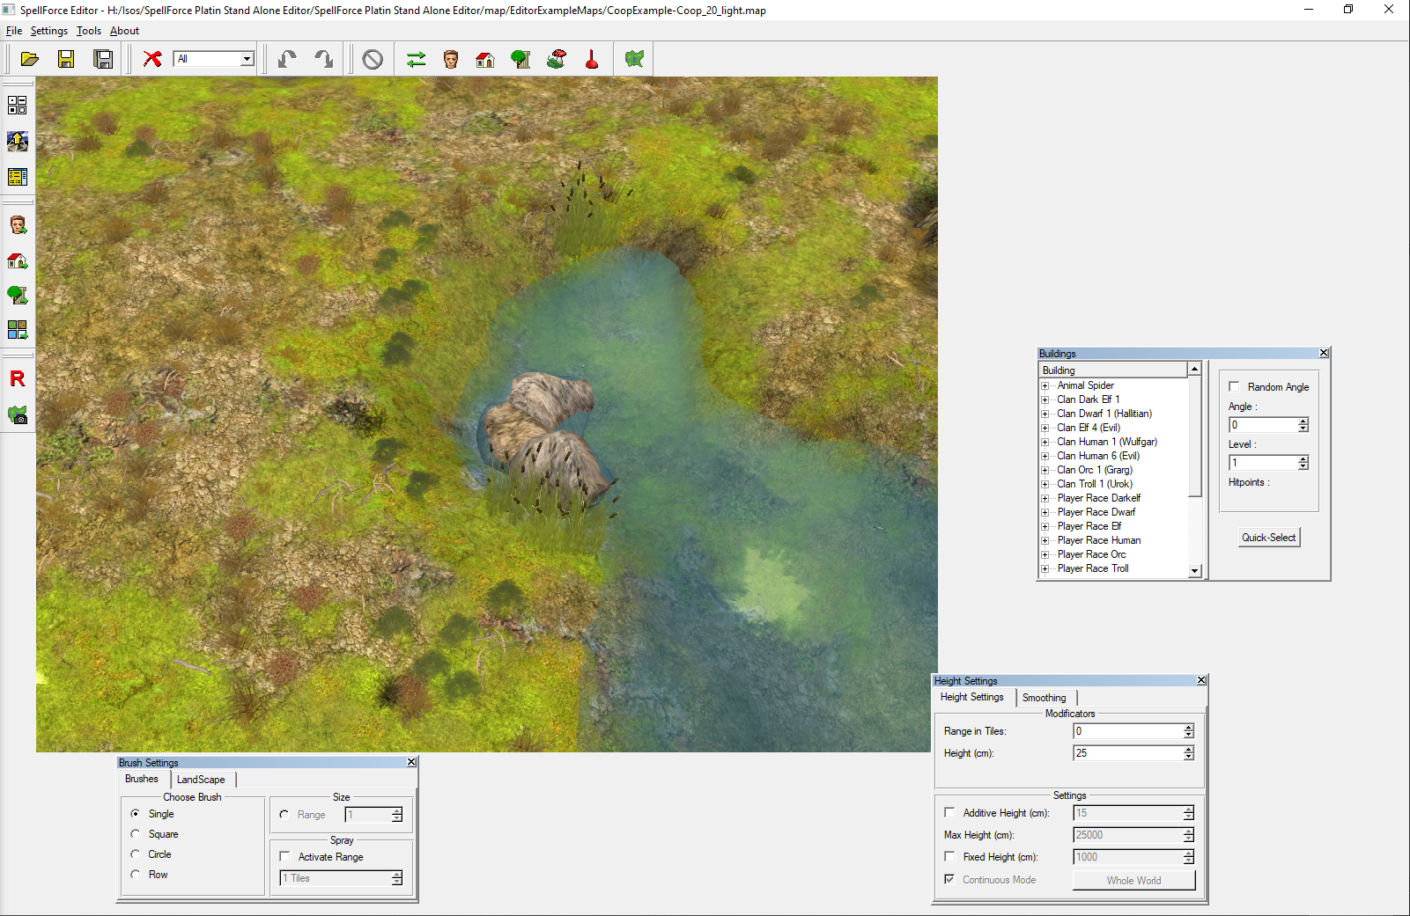The image size is (1410, 916).
Task: Click the Level value input field
Action: [1263, 463]
